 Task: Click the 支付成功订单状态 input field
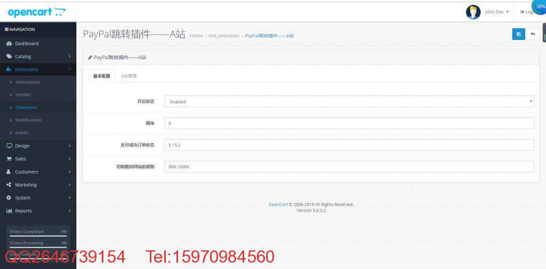349,145
